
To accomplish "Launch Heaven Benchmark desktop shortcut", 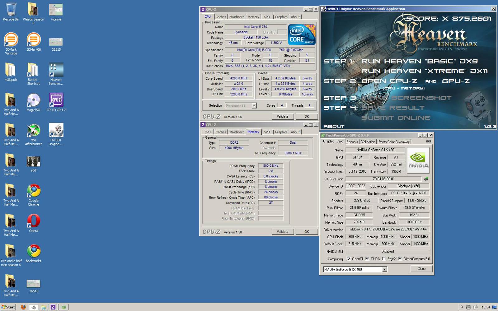I will click(x=56, y=74).
